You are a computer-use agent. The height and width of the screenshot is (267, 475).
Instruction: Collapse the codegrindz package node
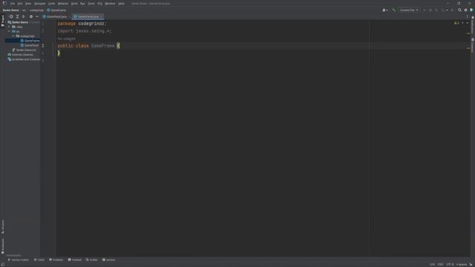[x=13, y=36]
